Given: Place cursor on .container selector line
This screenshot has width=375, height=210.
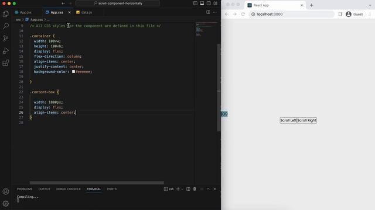Looking at the screenshot, I should tap(42, 36).
